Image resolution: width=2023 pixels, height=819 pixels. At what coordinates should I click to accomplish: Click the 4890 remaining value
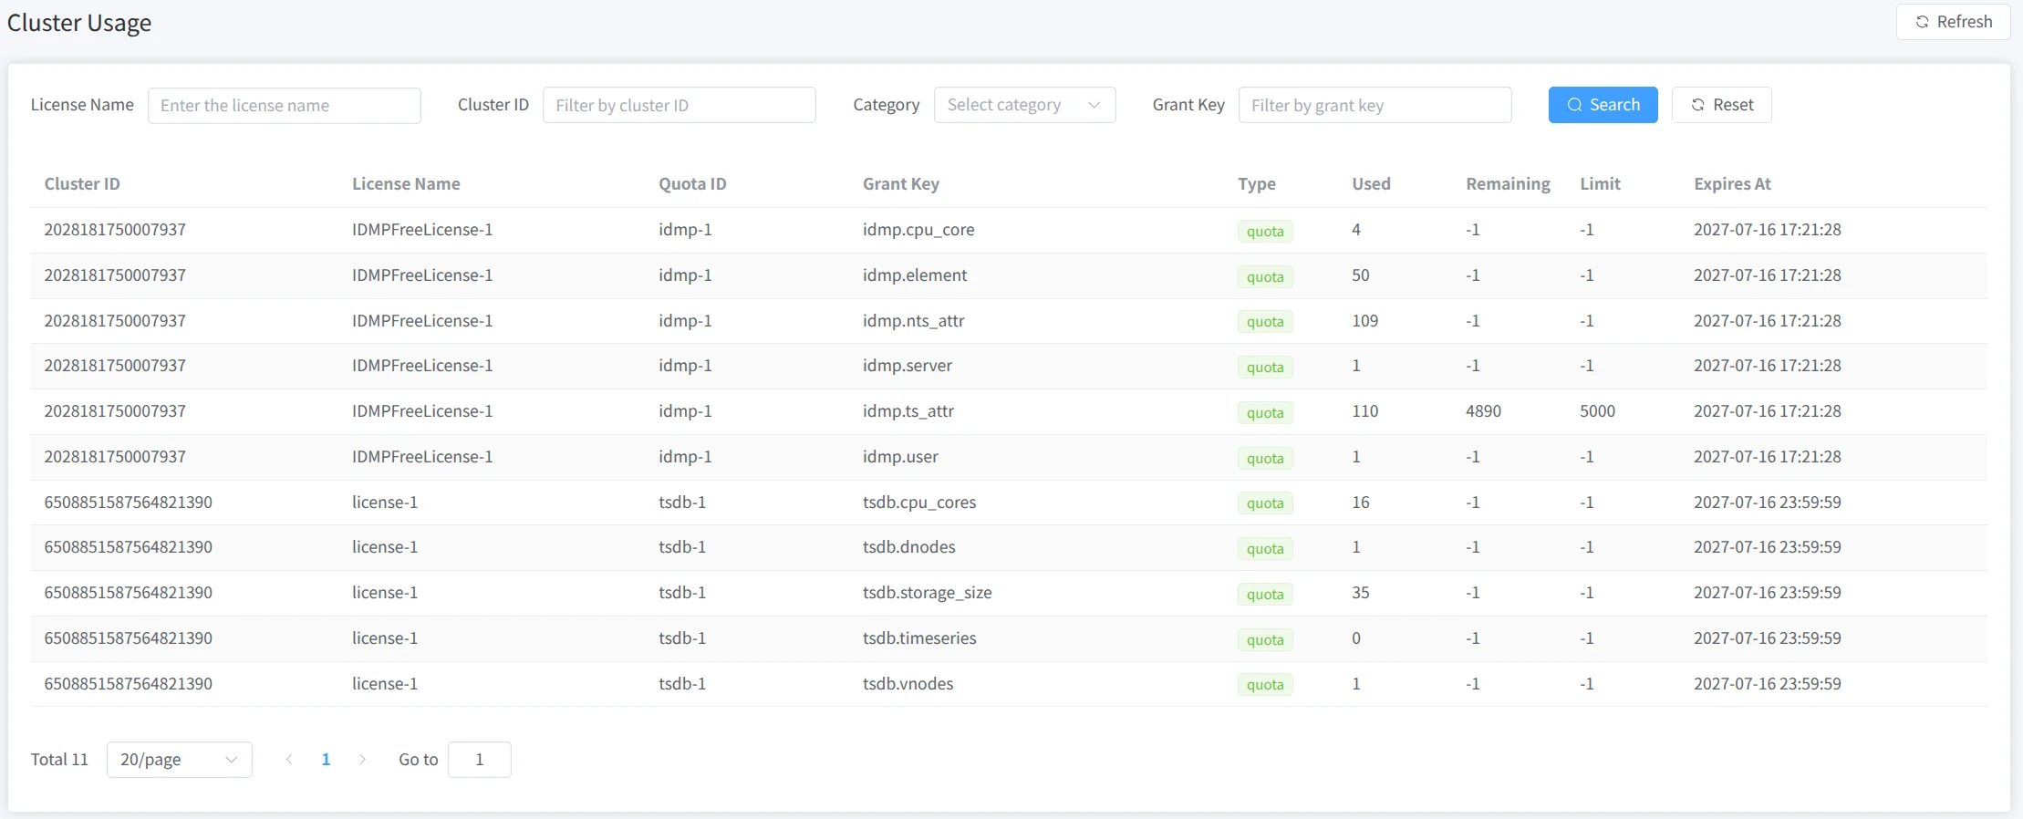click(1483, 411)
